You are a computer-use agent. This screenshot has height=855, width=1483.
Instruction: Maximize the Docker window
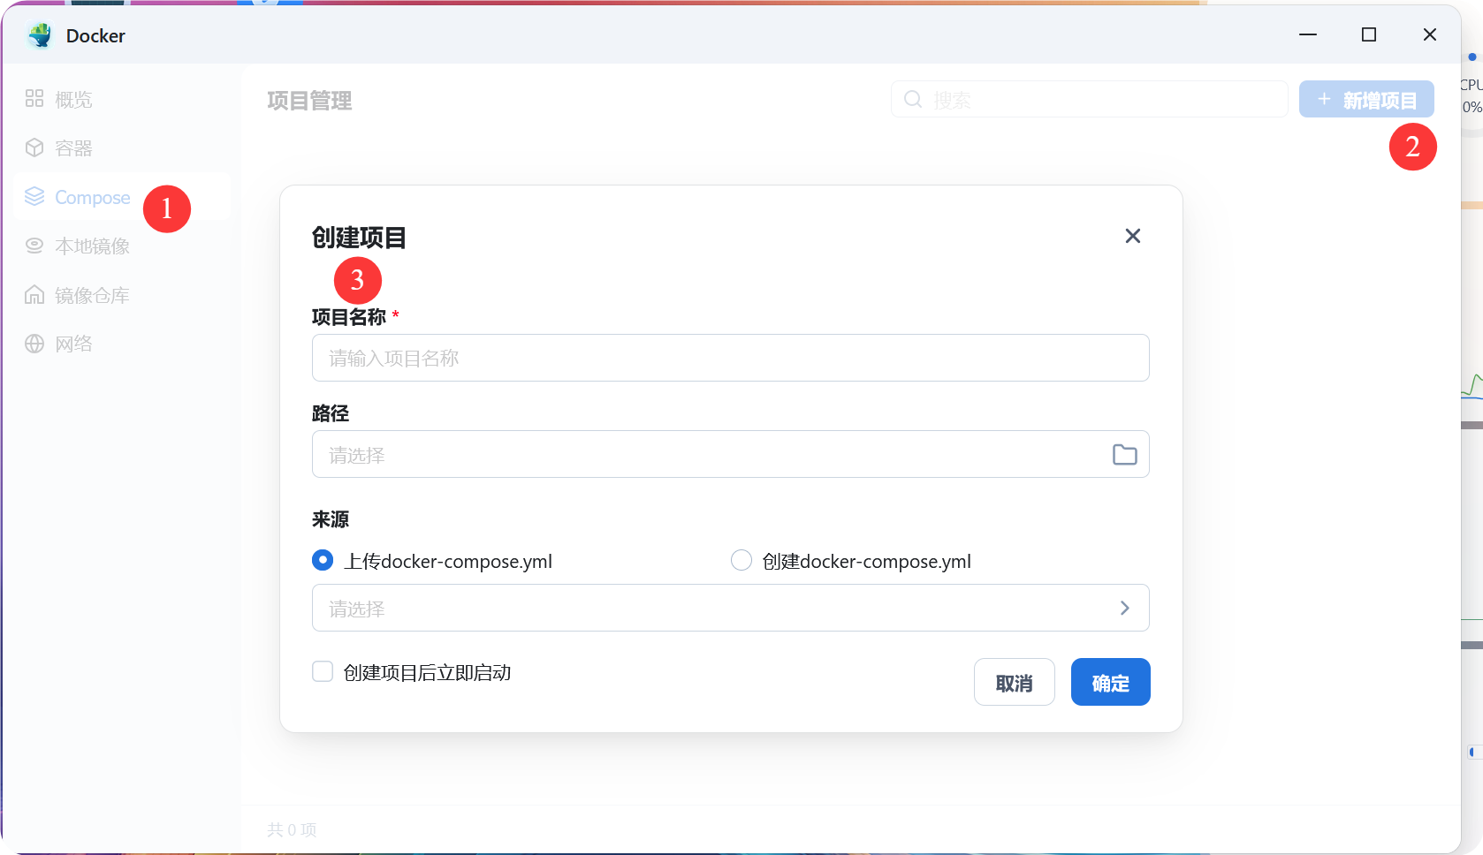tap(1369, 34)
